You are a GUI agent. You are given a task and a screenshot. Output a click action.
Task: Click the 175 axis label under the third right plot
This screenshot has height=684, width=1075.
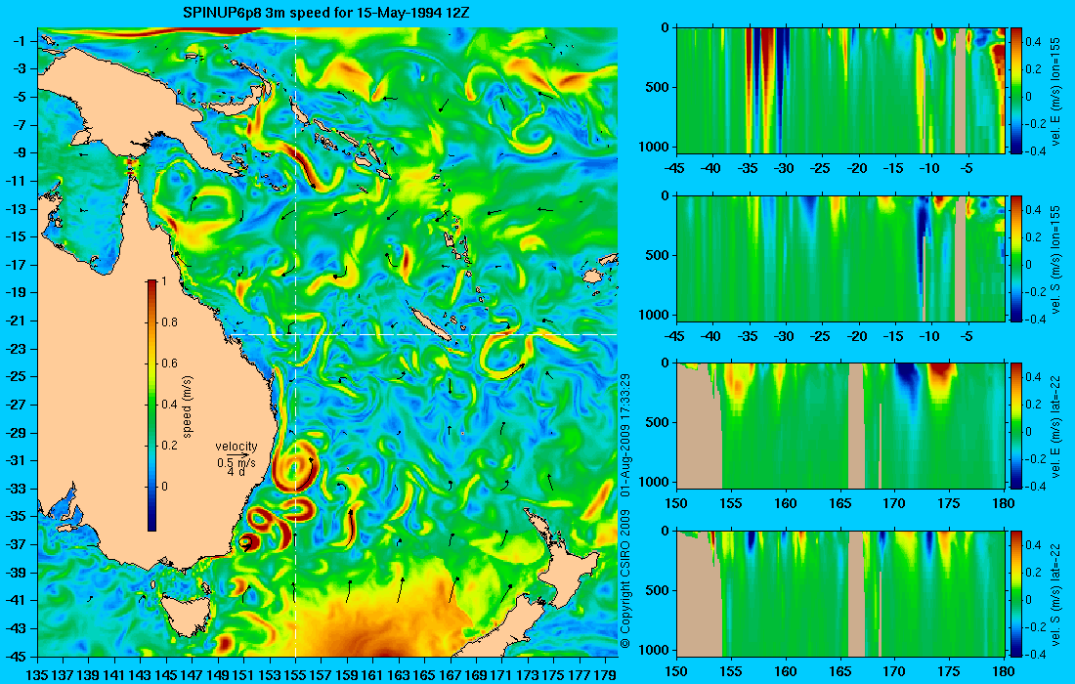click(949, 504)
